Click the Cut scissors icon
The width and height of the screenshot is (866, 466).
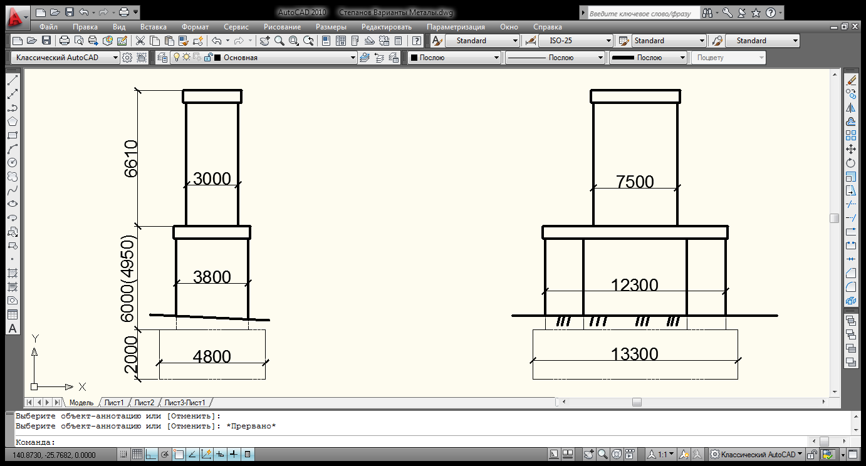[140, 41]
